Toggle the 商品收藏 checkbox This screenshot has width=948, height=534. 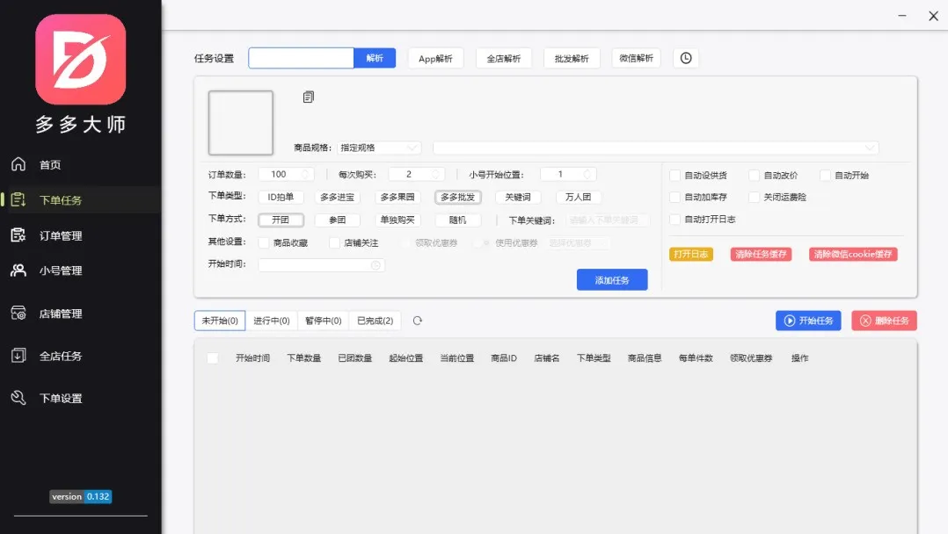(265, 242)
